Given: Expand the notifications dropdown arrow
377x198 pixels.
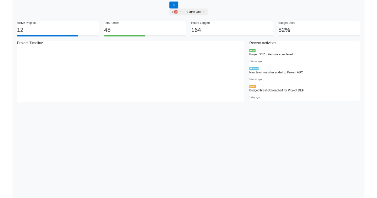Looking at the screenshot, I should click(180, 12).
